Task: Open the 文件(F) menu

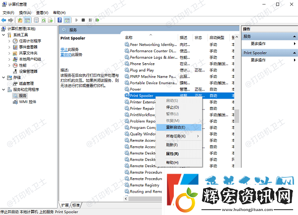Action: (x=8, y=12)
